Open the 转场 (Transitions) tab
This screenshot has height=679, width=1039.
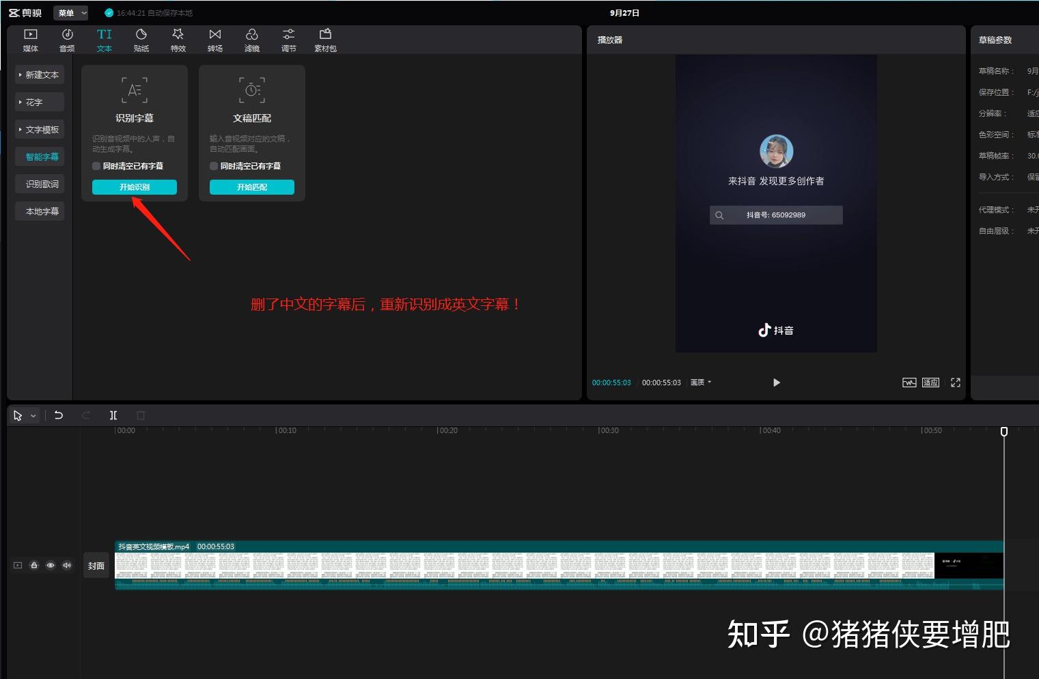tap(215, 40)
